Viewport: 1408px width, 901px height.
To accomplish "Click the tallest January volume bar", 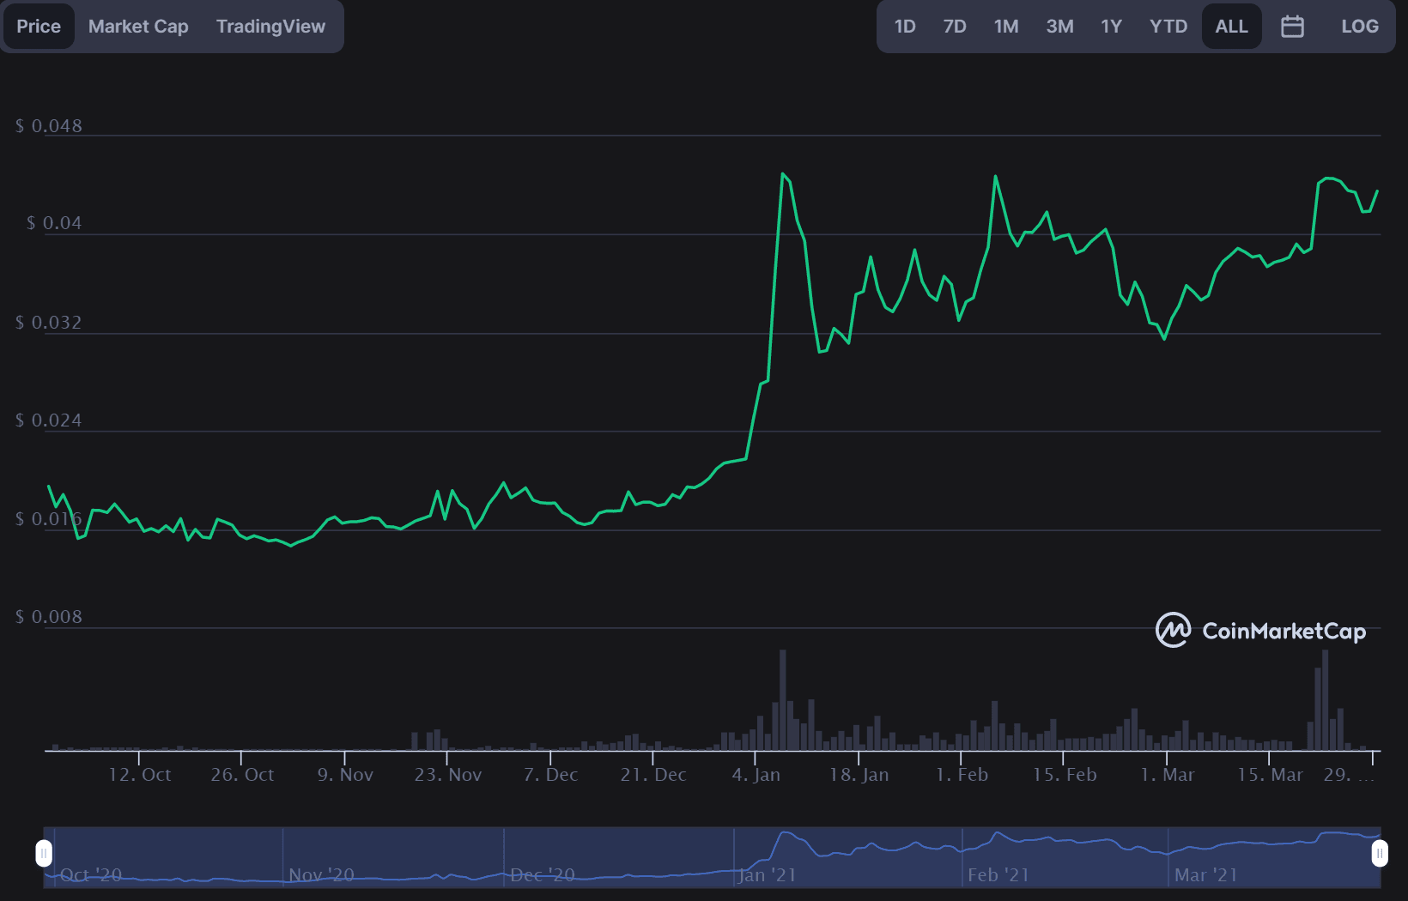I will tap(783, 699).
